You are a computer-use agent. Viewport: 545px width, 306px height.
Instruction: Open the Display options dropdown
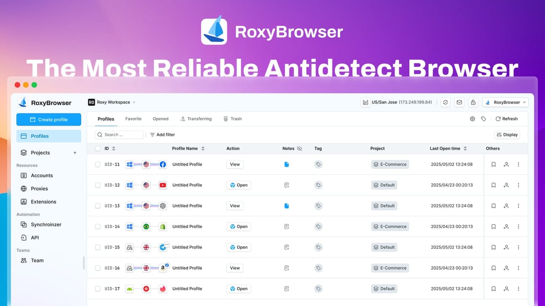pos(507,135)
